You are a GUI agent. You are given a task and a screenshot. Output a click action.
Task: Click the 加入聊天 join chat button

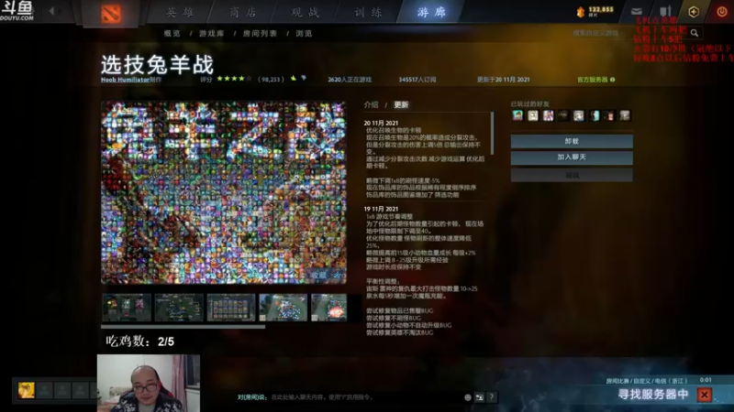(572, 157)
